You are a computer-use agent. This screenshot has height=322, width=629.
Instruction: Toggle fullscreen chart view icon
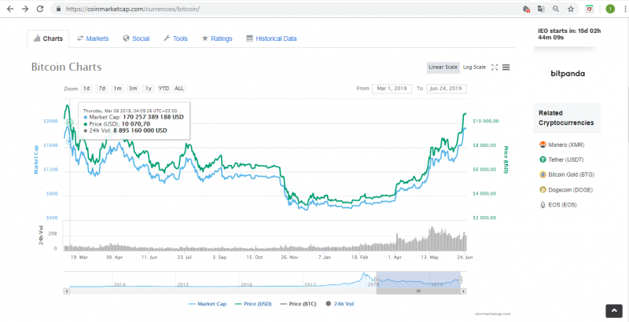[495, 68]
